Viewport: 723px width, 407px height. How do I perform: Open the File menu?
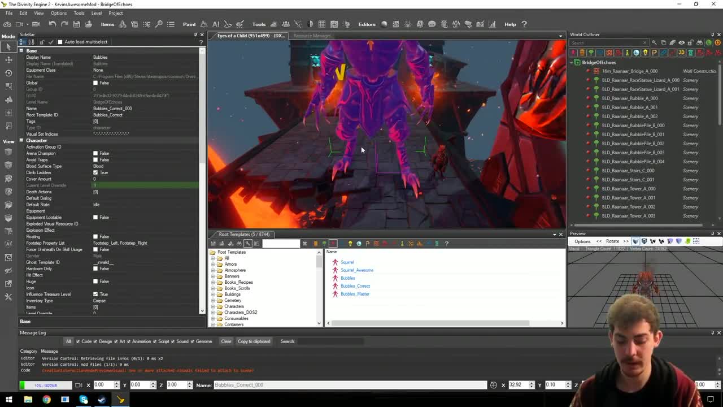[x=9, y=13]
